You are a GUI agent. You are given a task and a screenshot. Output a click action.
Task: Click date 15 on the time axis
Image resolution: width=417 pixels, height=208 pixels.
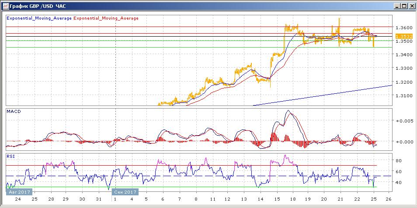tap(278, 199)
